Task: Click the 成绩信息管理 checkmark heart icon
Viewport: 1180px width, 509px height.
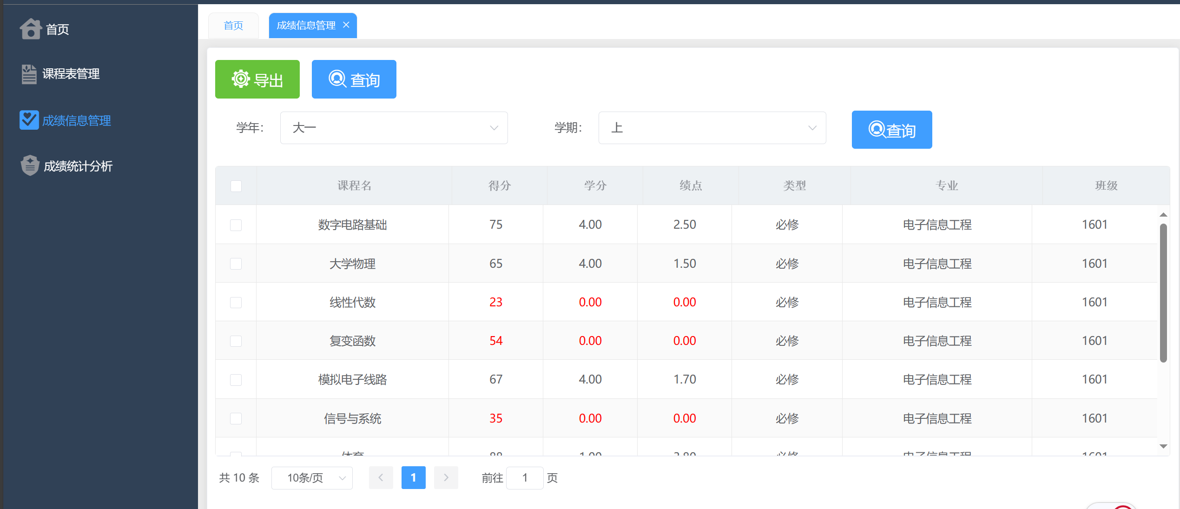Action: 29,120
